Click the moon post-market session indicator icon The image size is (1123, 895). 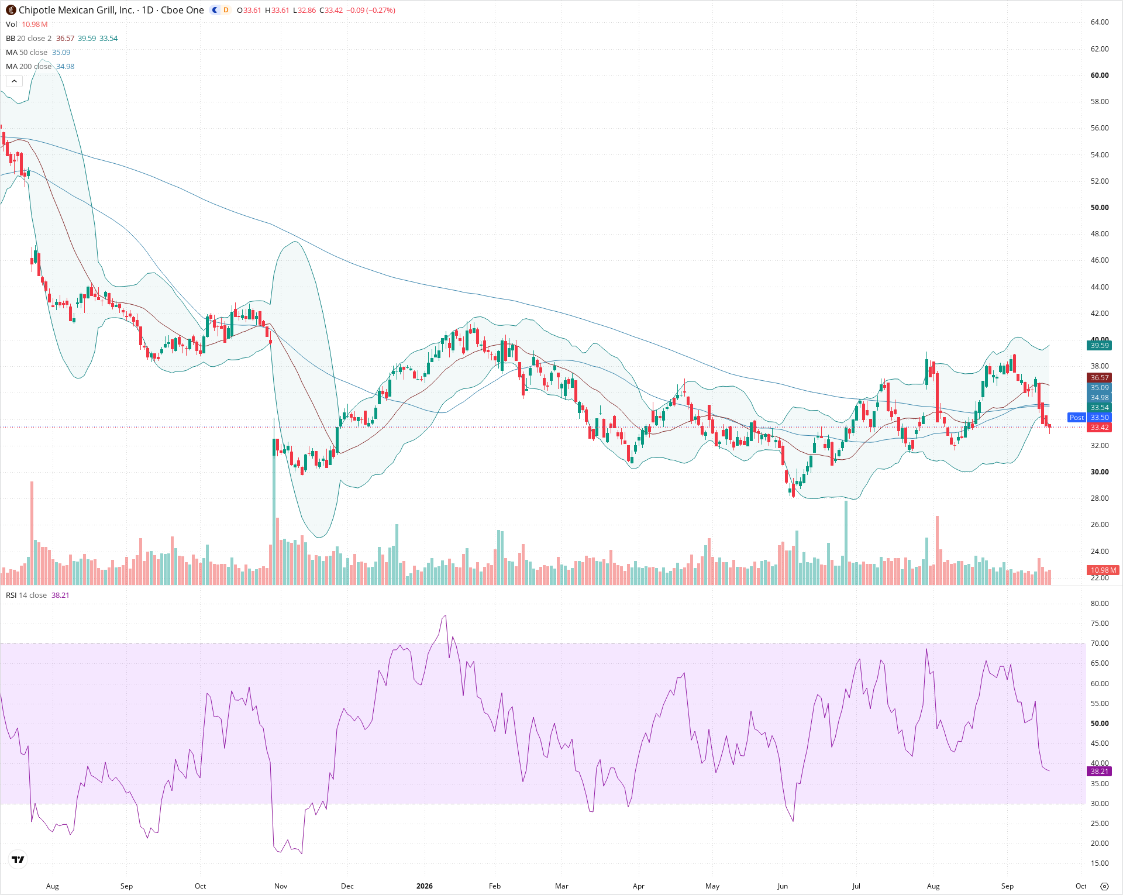(215, 10)
